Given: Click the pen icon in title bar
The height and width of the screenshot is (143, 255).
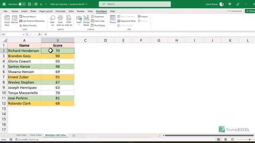Looking at the screenshot, I should coord(238,4).
